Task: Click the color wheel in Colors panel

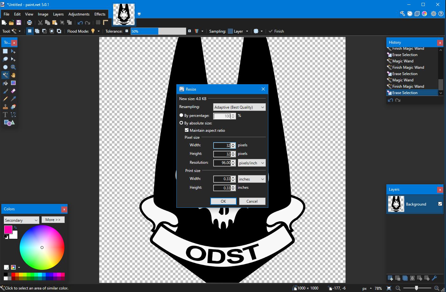Action: 42,248
